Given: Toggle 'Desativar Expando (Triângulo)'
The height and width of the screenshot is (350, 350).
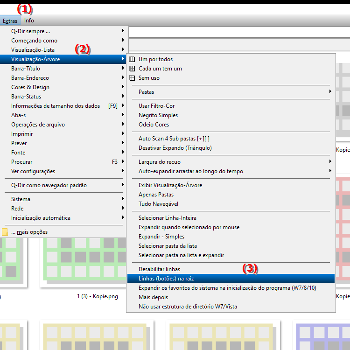Looking at the screenshot, I should 231,148.
